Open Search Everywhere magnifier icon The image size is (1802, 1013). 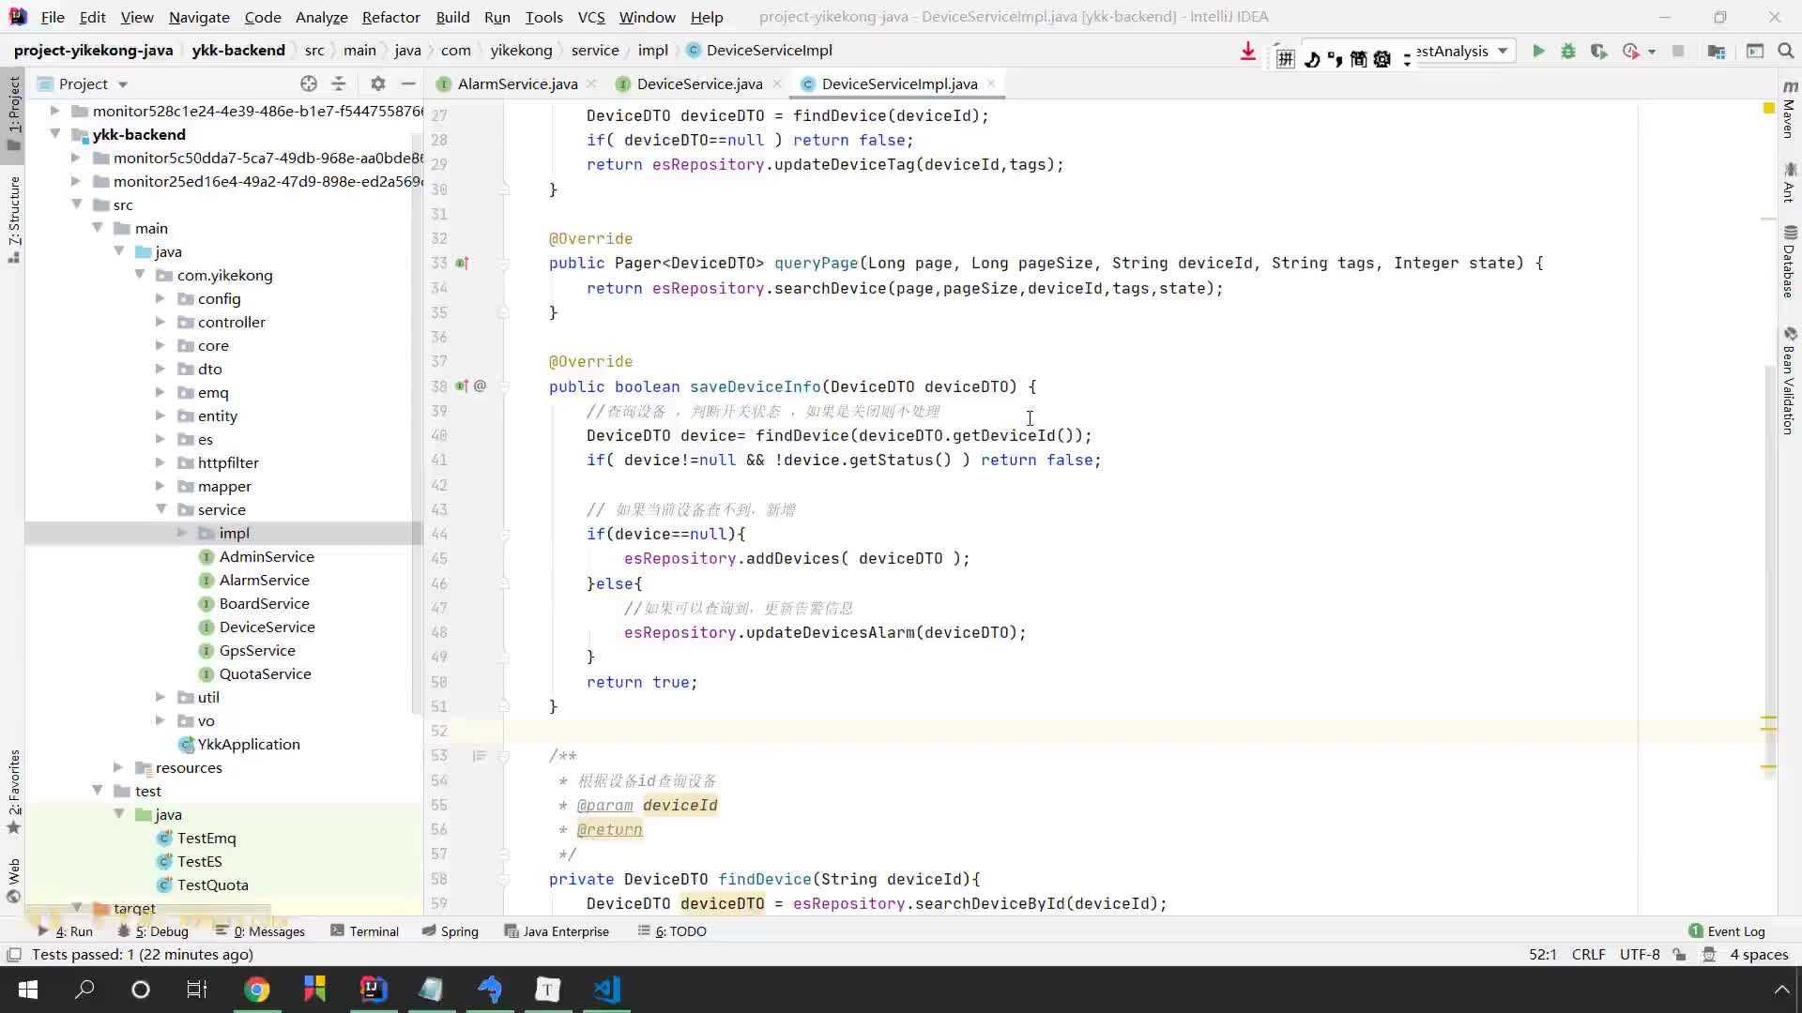click(x=1786, y=52)
